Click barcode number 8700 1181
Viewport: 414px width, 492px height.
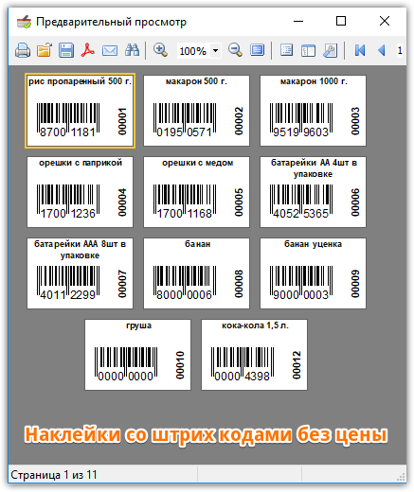click(67, 132)
